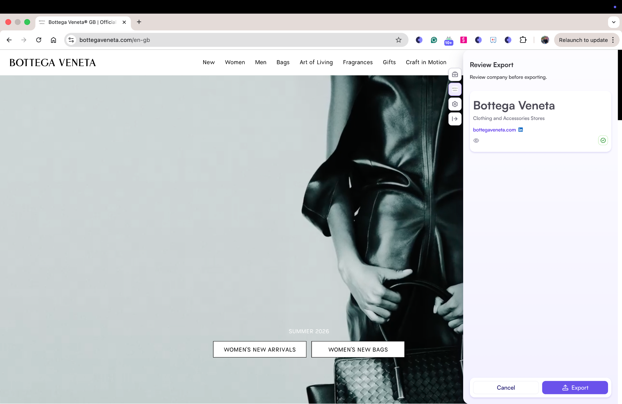622x404 pixels.
Task: Collapse the extension panel with arrow icon
Action: [x=455, y=119]
